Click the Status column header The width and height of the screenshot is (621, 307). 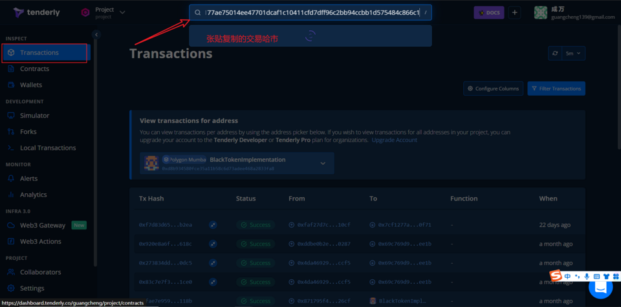[246, 198]
